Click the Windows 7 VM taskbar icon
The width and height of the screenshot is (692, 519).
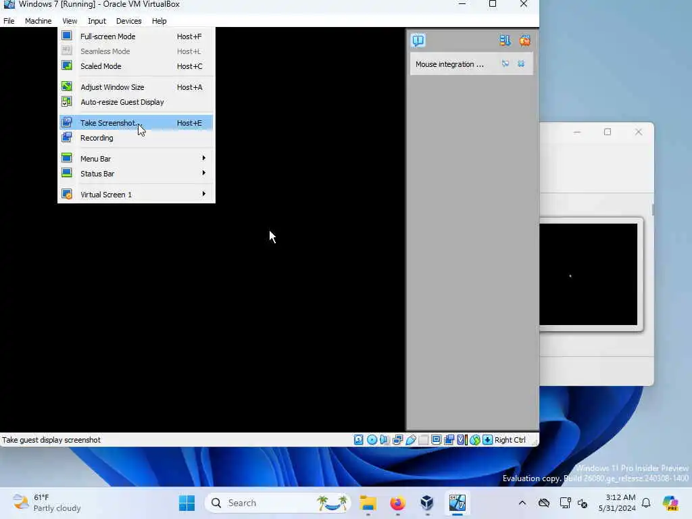click(458, 503)
